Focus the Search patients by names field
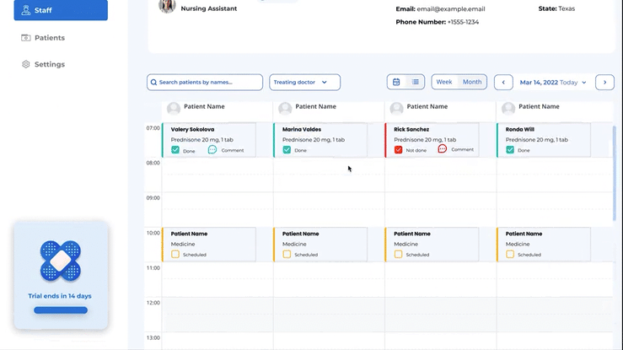The width and height of the screenshot is (623, 350). 205,83
